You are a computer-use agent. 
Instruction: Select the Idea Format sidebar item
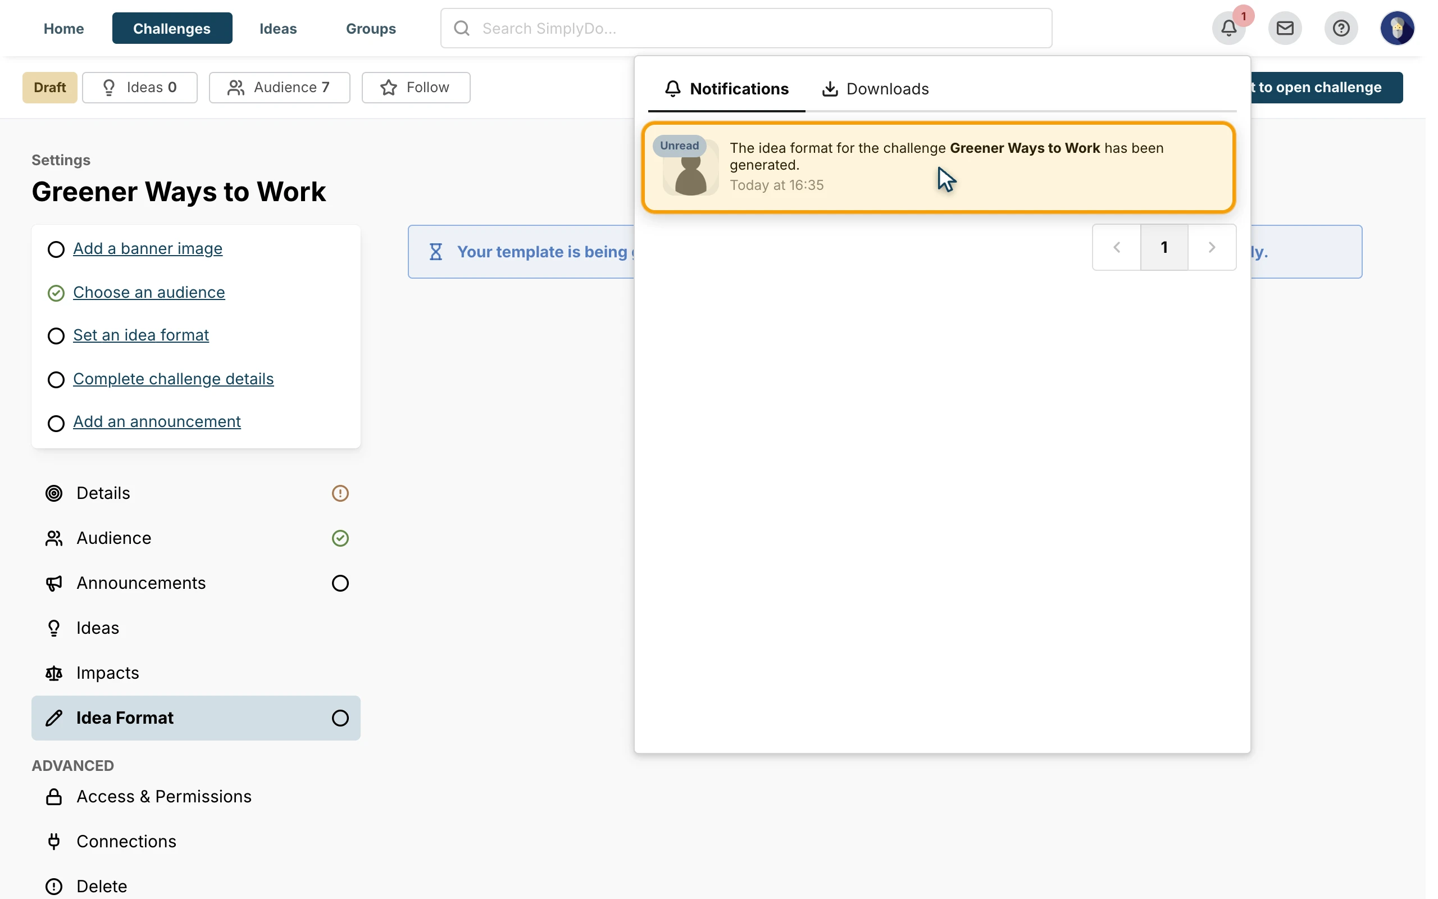click(196, 718)
